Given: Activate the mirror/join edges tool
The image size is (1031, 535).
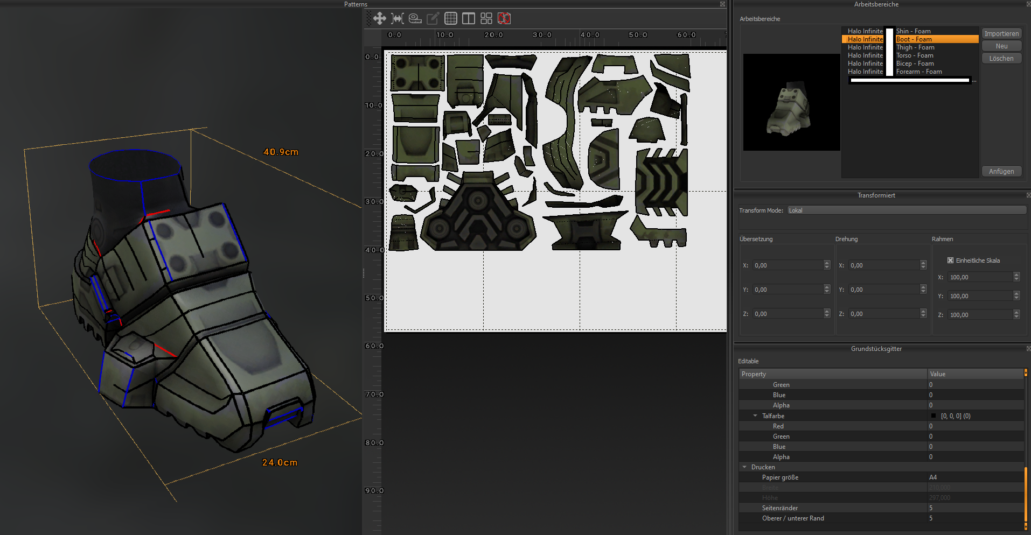Looking at the screenshot, I should pyautogui.click(x=398, y=19).
